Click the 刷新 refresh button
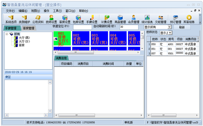 point(182,27)
